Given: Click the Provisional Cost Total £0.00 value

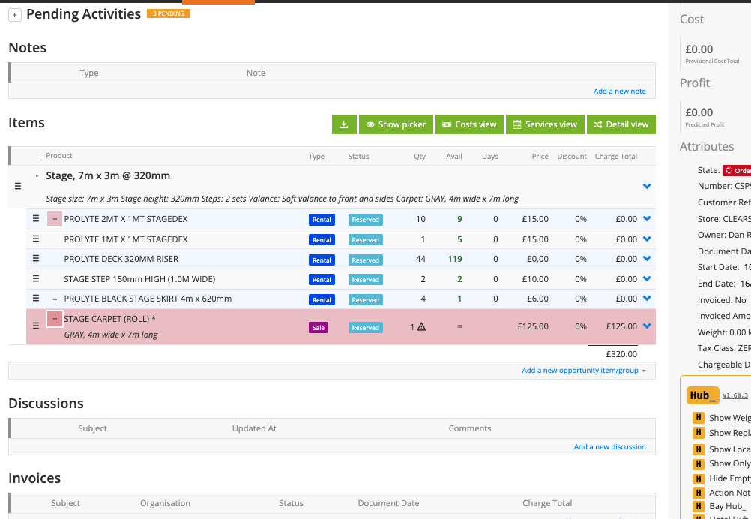Looking at the screenshot, I should coord(699,49).
